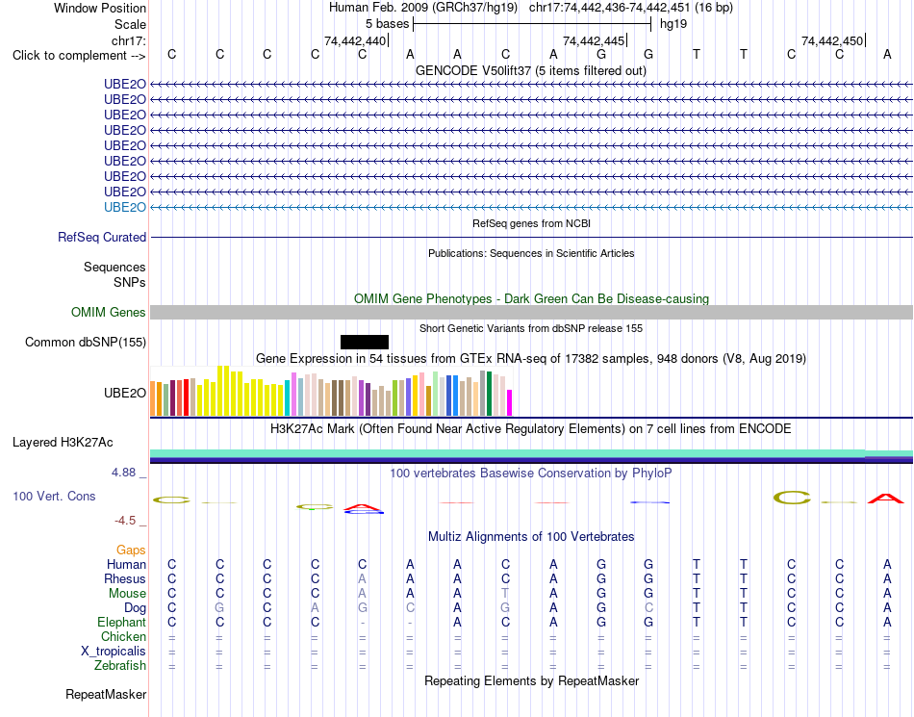Click the 74,442,440 position marker
The image size is (914, 717).
point(355,40)
